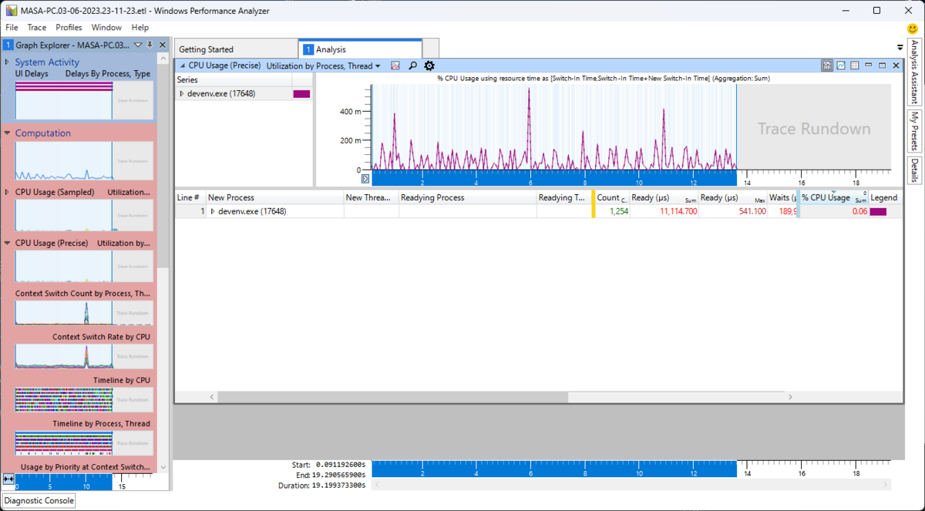This screenshot has height=511, width=925.
Task: Sort by New Process column header
Action: (x=274, y=198)
